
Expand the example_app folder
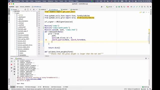click(x=15, y=29)
